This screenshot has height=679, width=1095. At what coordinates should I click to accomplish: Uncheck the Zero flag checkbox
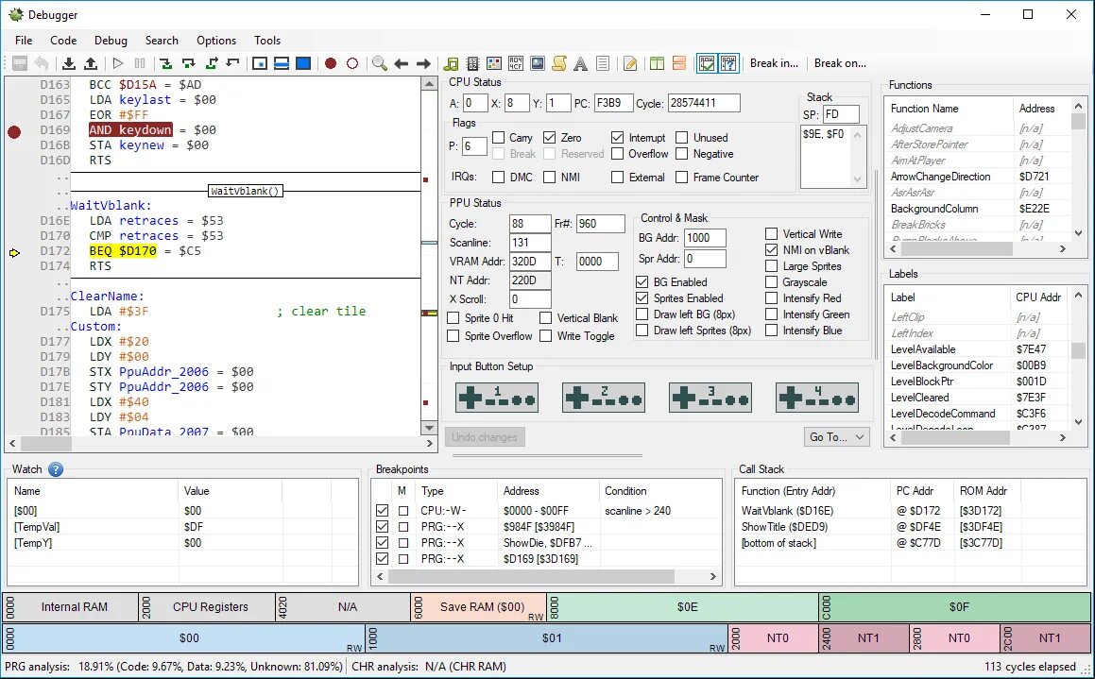pos(550,138)
